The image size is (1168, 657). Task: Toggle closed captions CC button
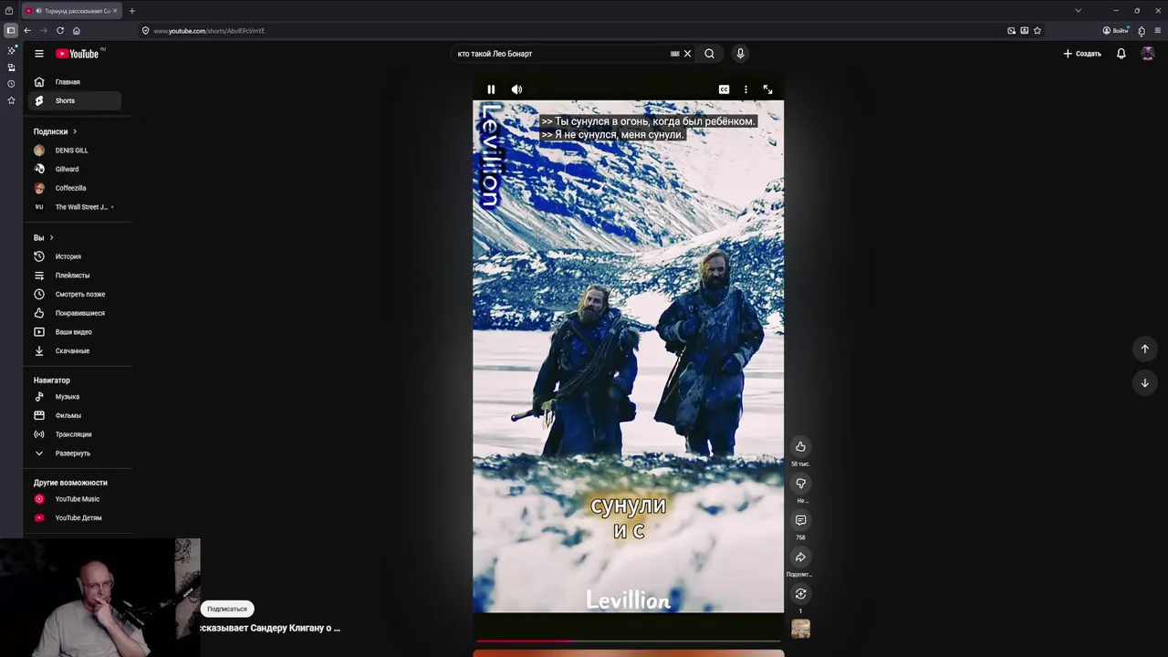(x=724, y=89)
